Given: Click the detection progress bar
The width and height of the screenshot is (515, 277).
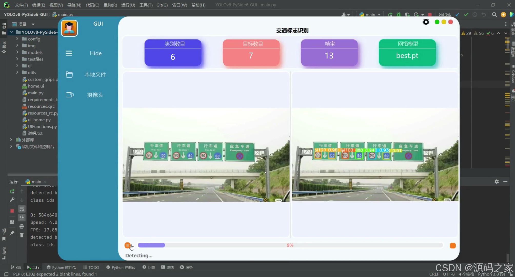Looking at the screenshot, I should click(x=290, y=245).
